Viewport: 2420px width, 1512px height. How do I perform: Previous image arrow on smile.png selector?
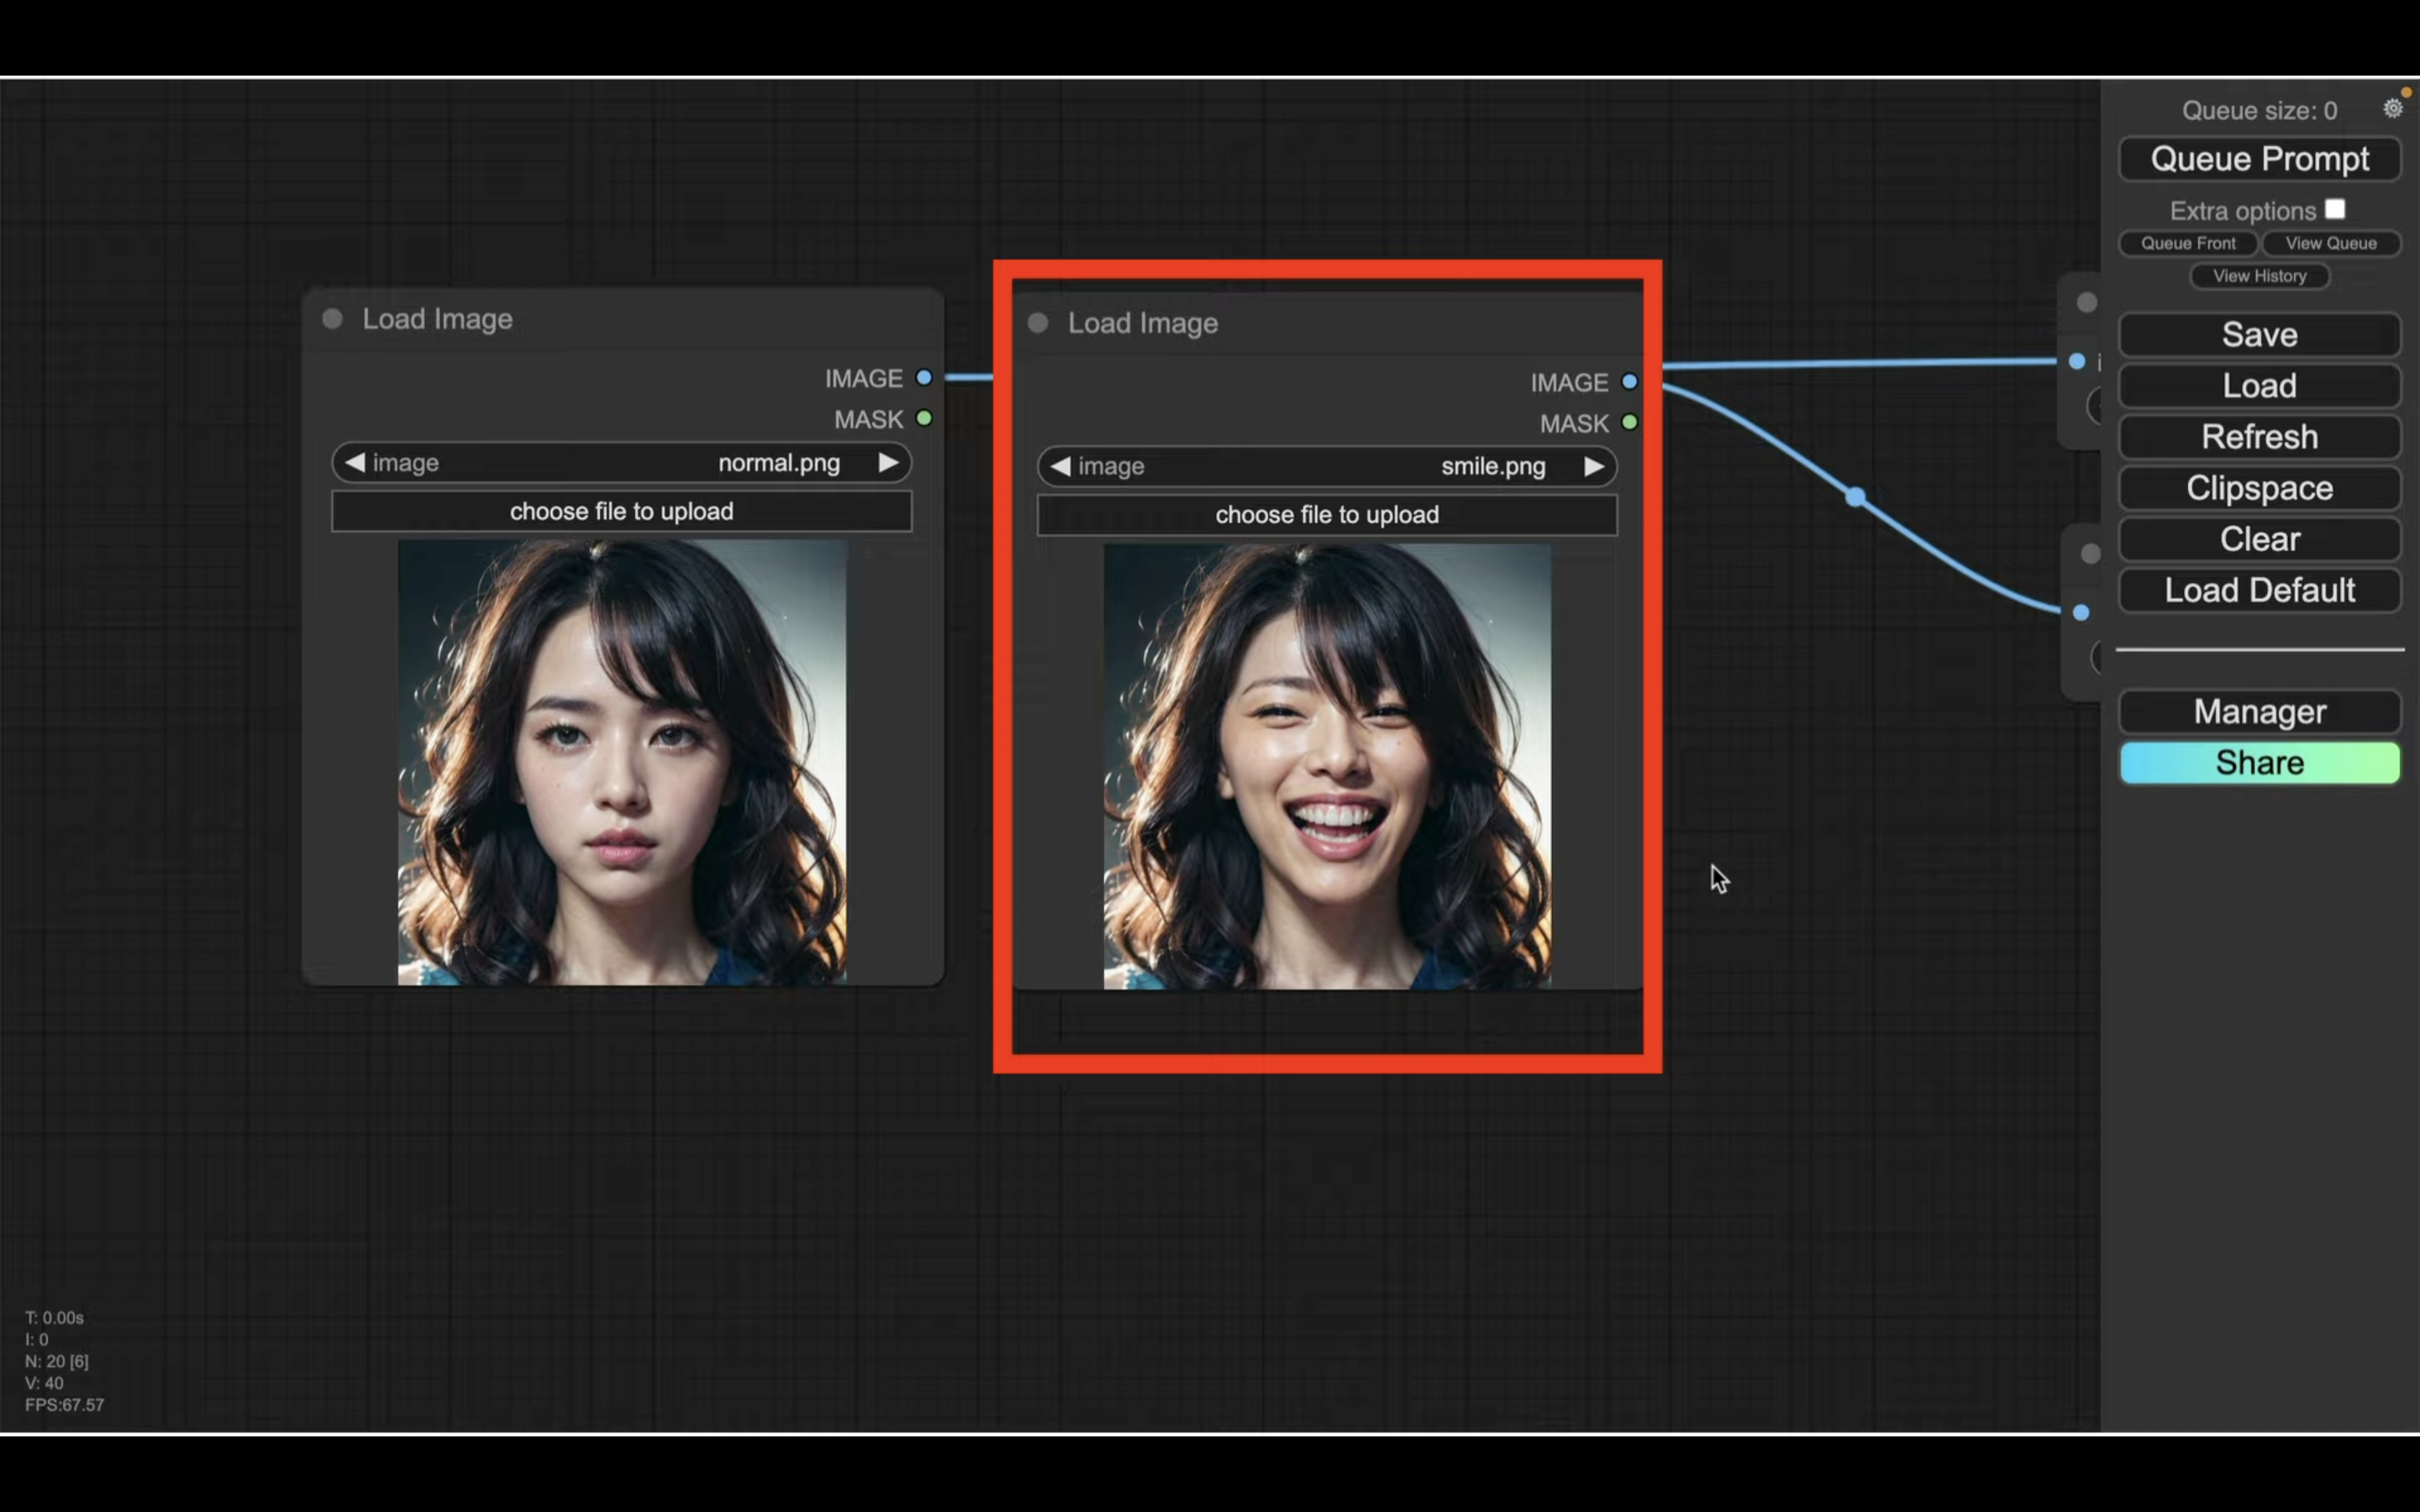tap(1060, 466)
